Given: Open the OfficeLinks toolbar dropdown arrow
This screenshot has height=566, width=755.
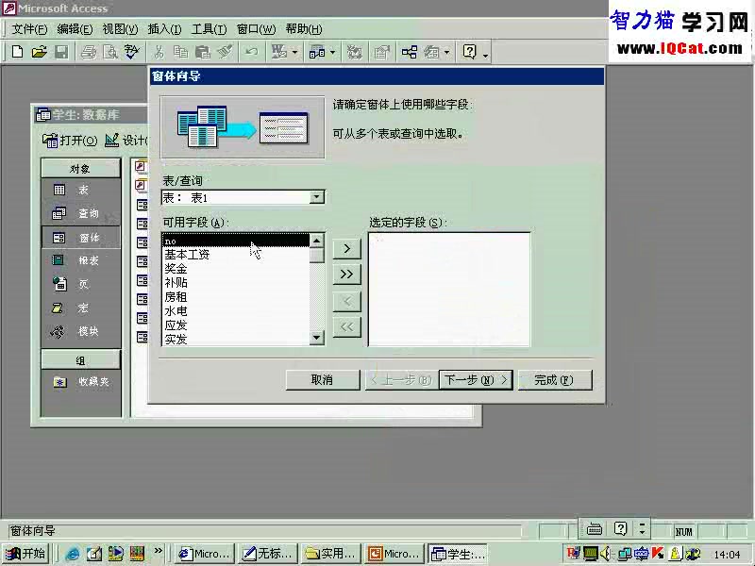Looking at the screenshot, I should (x=295, y=53).
